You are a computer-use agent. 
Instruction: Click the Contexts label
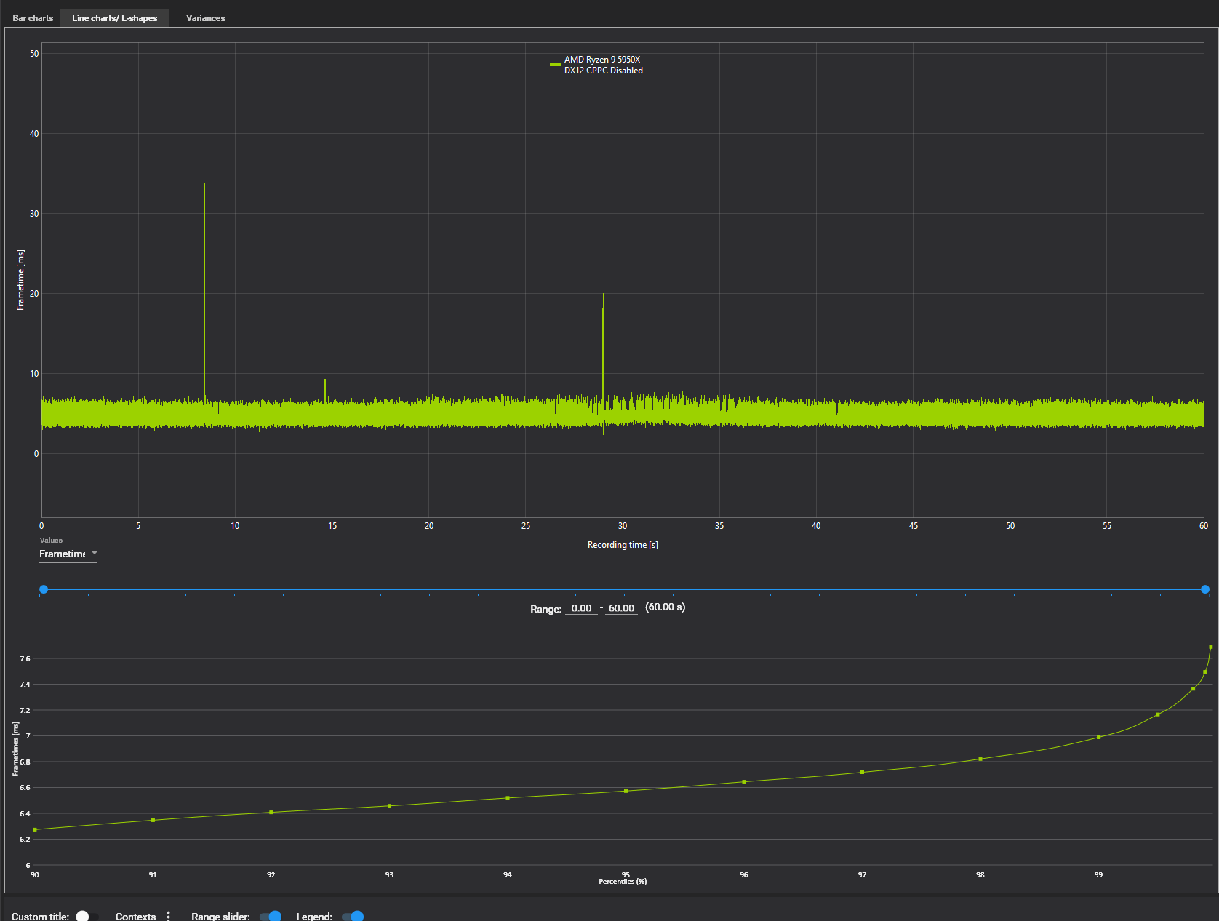(x=135, y=916)
